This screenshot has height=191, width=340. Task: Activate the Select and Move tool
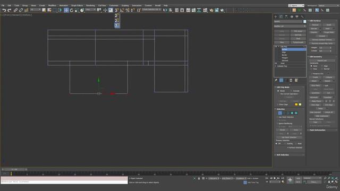point(66,10)
